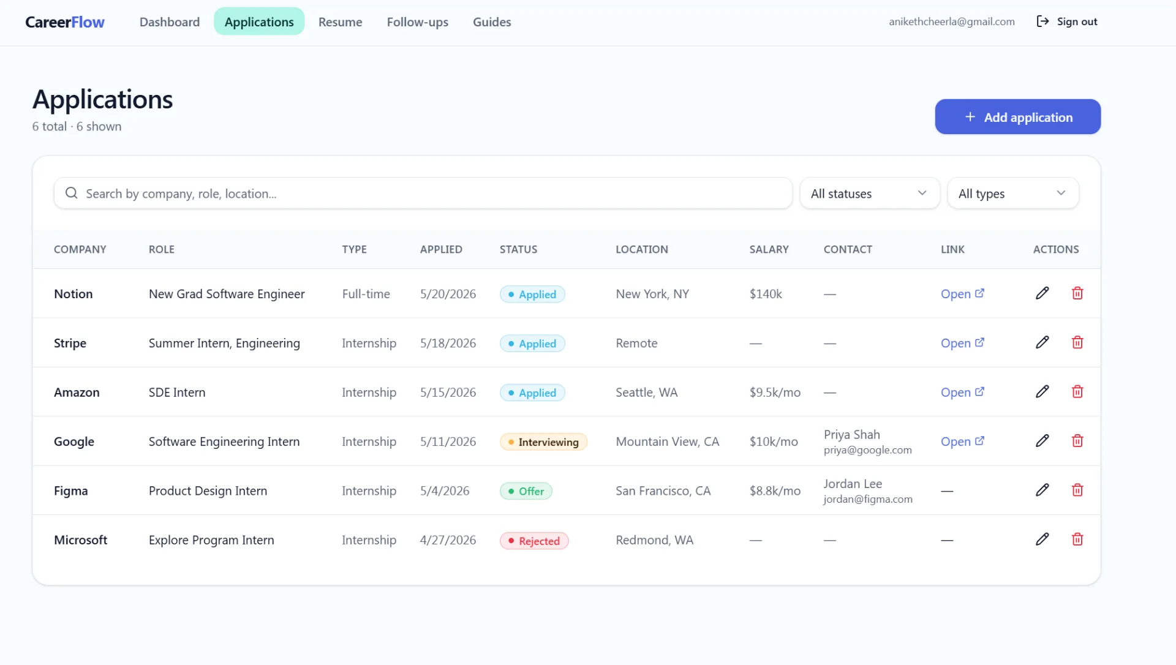The image size is (1176, 665).
Task: Select the Figma company name
Action: (x=71, y=490)
